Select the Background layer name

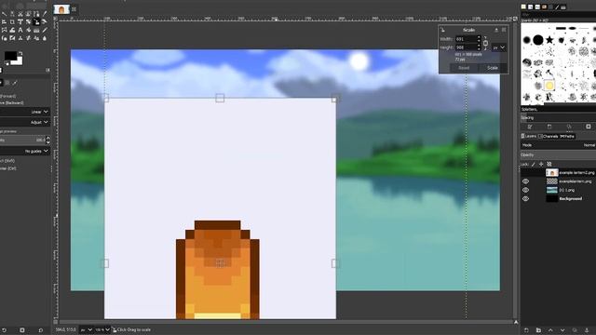coord(571,198)
